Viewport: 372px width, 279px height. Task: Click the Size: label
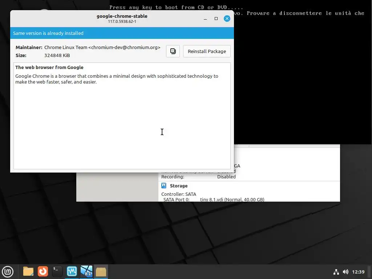pyautogui.click(x=21, y=56)
